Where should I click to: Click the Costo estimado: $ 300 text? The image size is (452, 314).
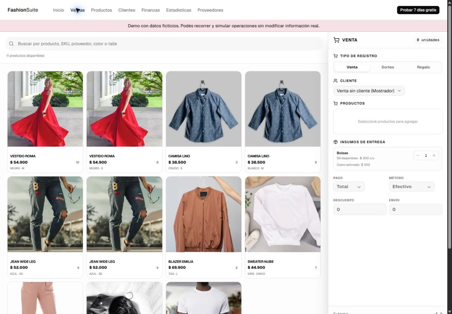point(353,165)
